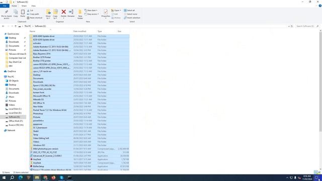Viewport: 322px width, 181px height.
Task: Switch to the Share tab
Action: 24,6
